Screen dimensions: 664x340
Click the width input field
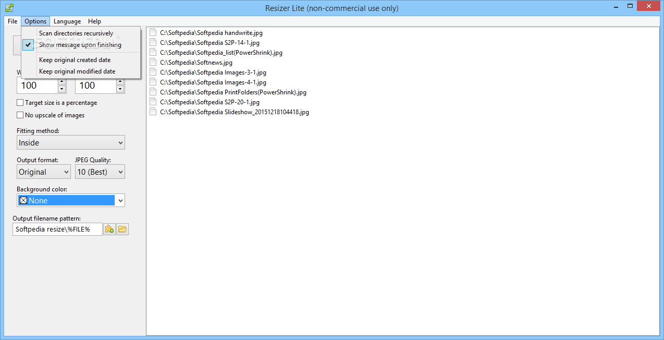[x=38, y=86]
